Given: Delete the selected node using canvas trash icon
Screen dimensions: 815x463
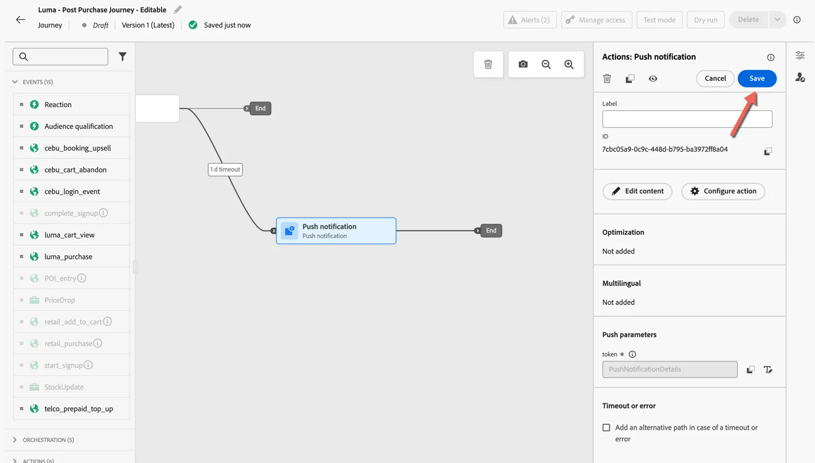Looking at the screenshot, I should 488,64.
